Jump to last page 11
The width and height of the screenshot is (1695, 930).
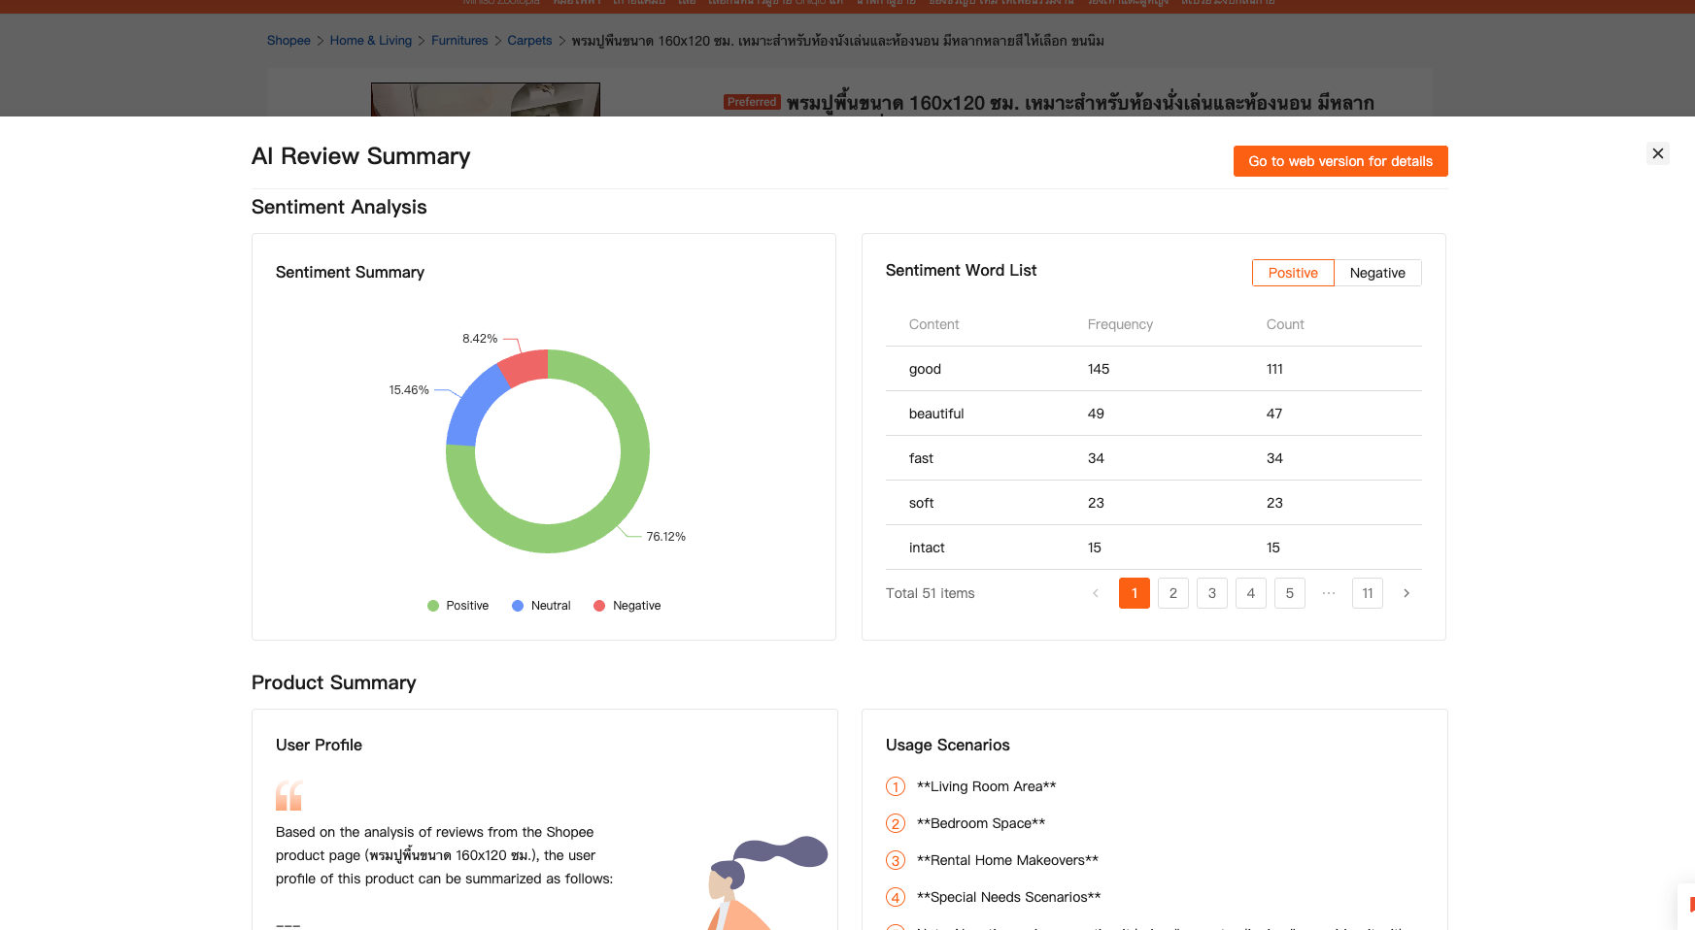pyautogui.click(x=1367, y=593)
